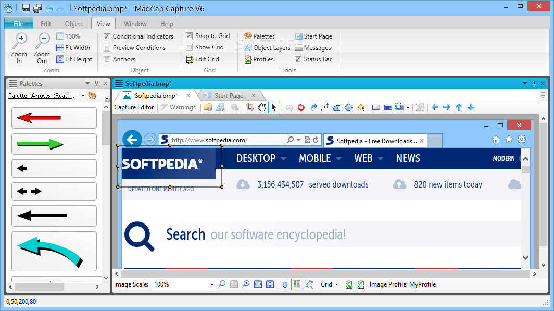This screenshot has height=311, width=554.
Task: Pin the Palettes panel
Action: click(96, 83)
